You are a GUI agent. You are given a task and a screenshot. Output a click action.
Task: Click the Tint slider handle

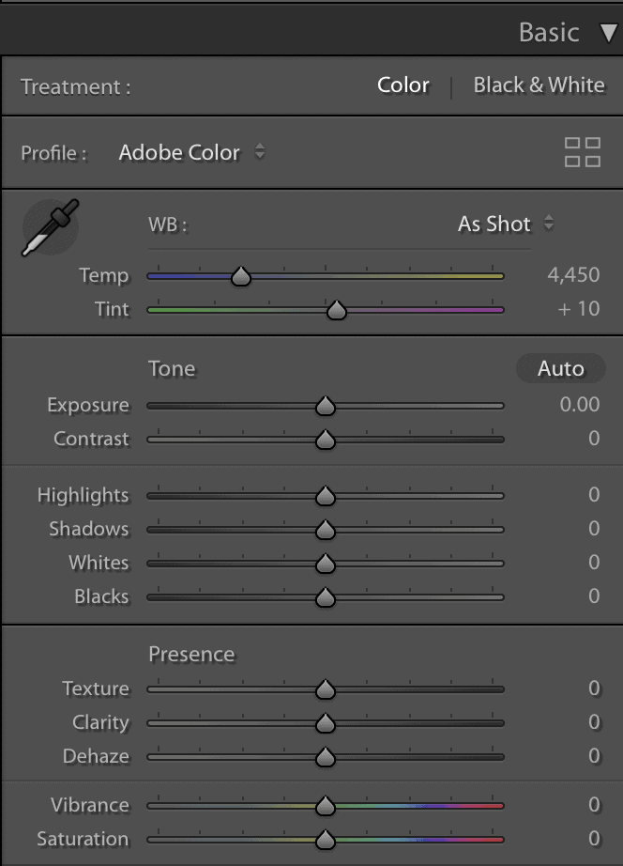point(337,310)
